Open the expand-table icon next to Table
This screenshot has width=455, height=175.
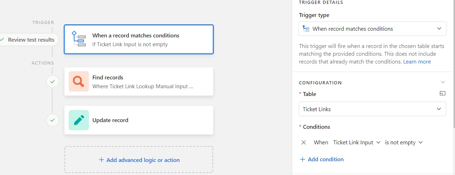(442, 93)
